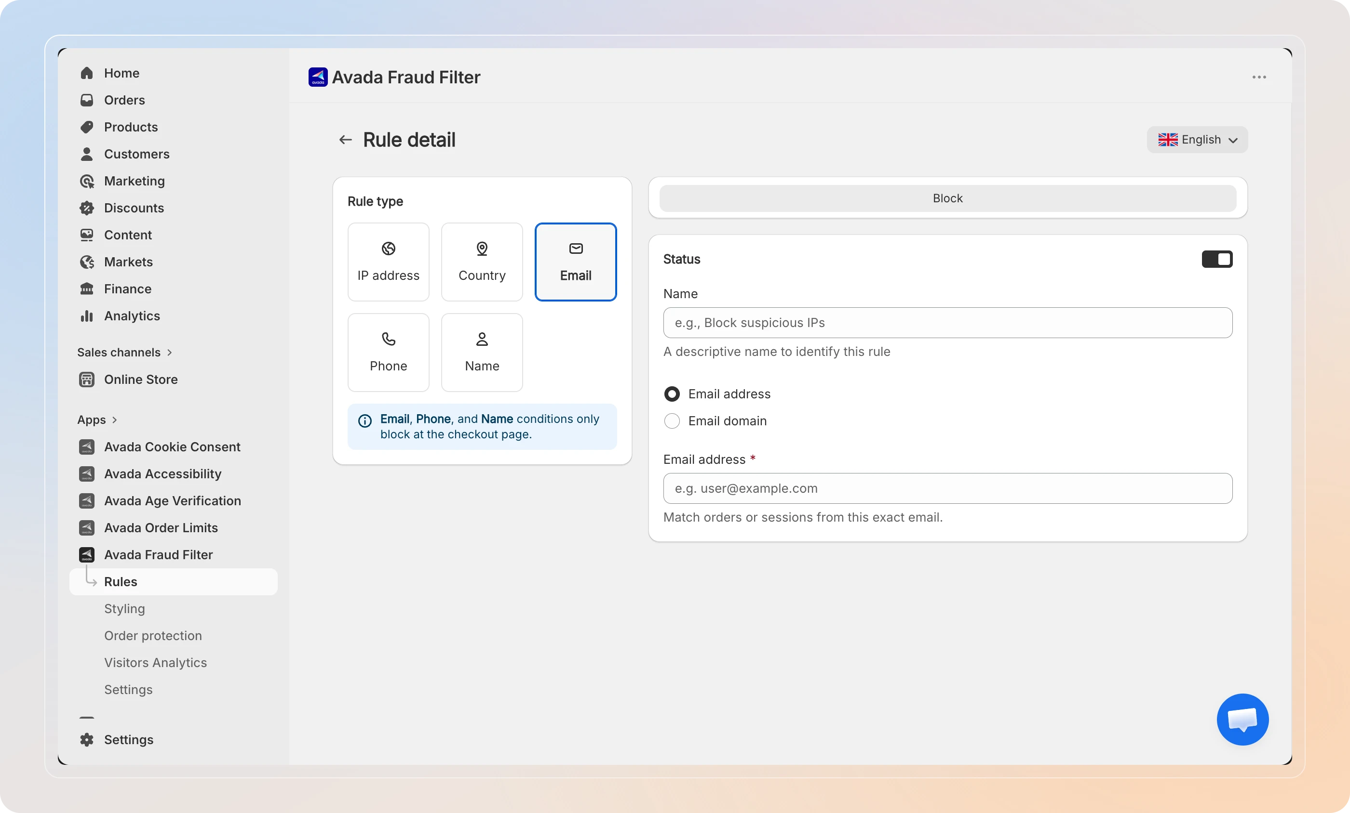Screen dimensions: 1350x813
Task: Click the rule Name input field
Action: click(x=948, y=323)
